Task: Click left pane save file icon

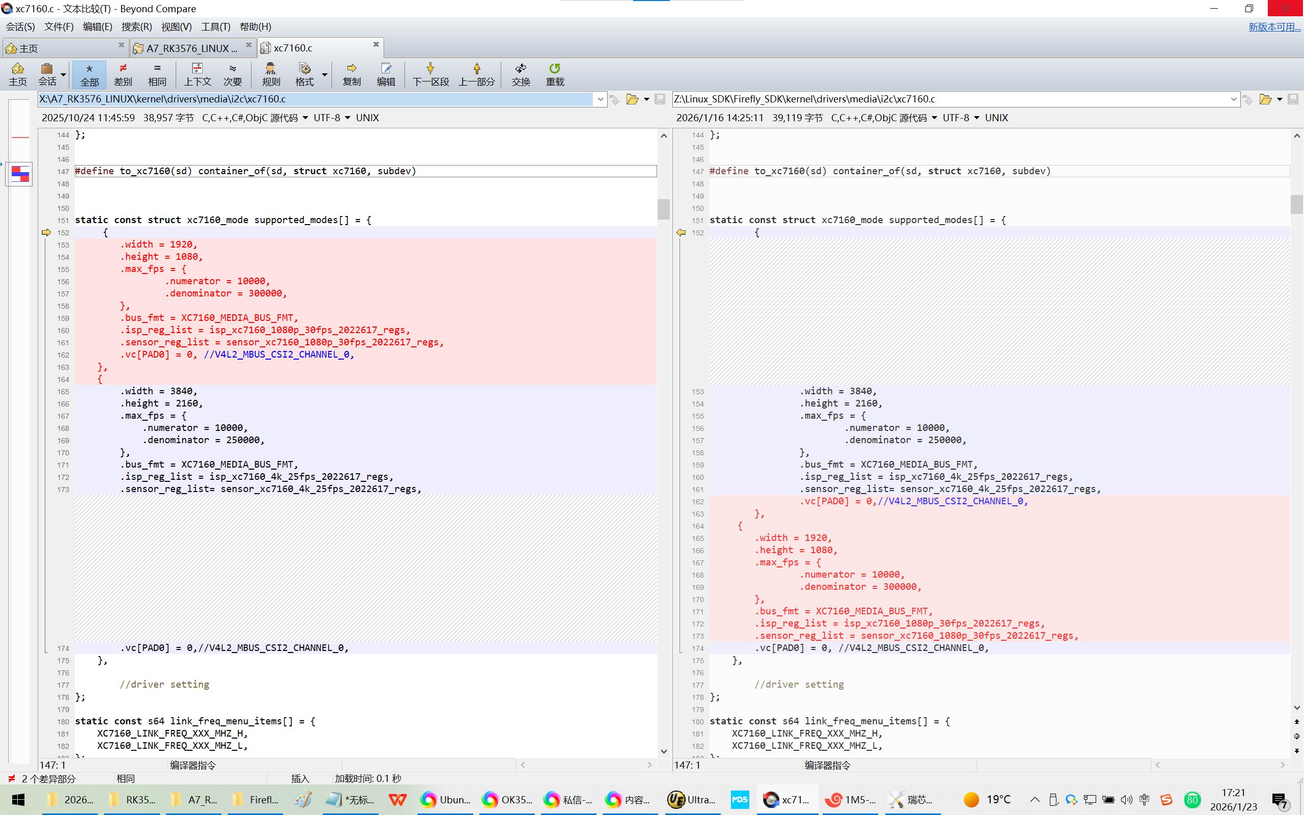Action: tap(660, 99)
